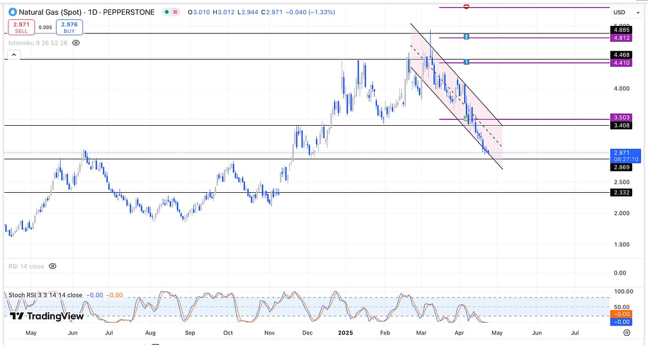Select the Ichimoku 9 26 52 26 legend

click(38, 43)
